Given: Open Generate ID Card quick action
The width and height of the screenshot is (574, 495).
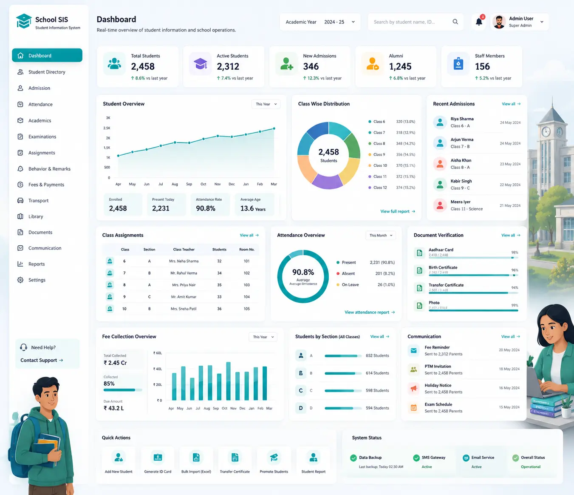Looking at the screenshot, I should point(158,461).
